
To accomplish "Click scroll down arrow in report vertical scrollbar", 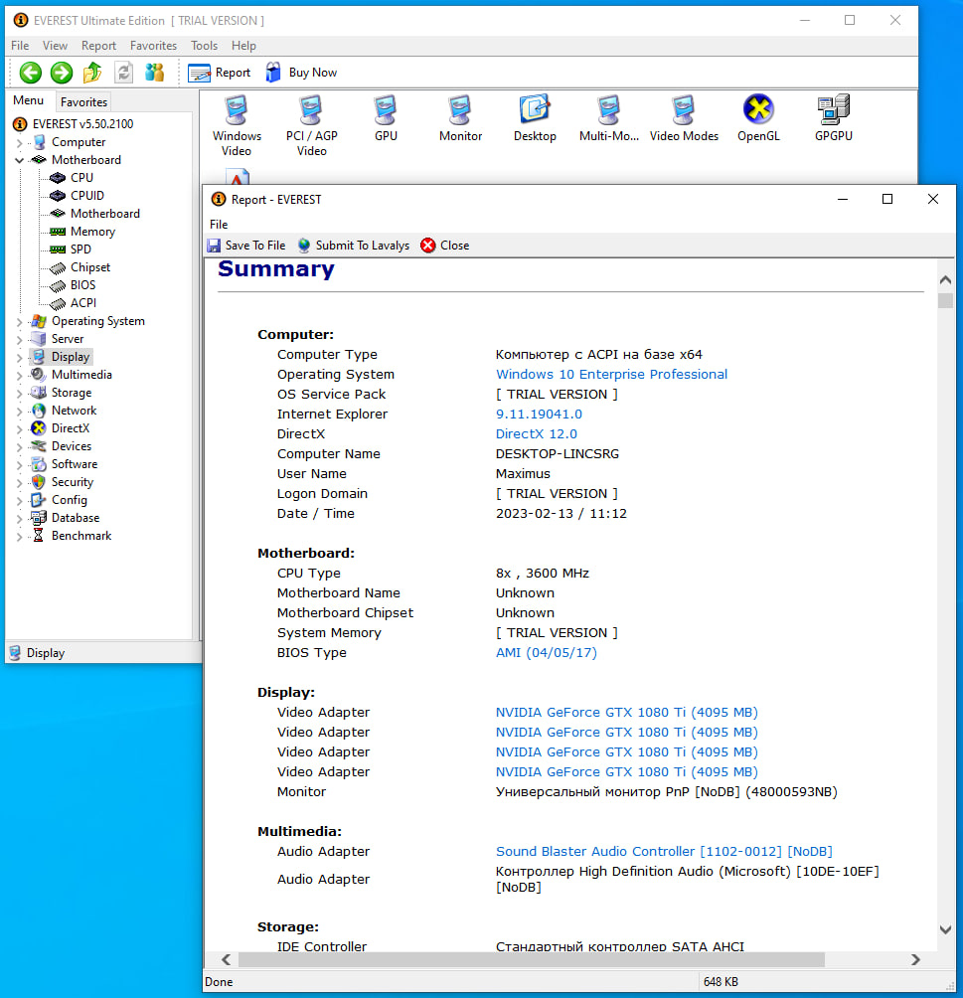I will [945, 929].
